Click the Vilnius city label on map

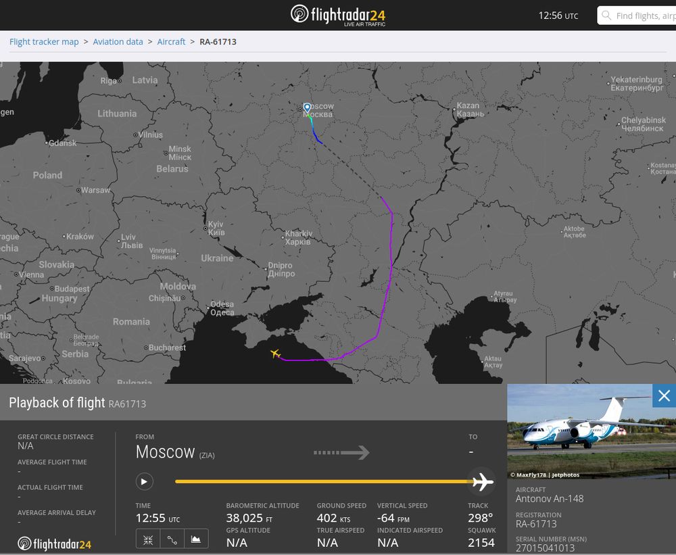[x=151, y=135]
